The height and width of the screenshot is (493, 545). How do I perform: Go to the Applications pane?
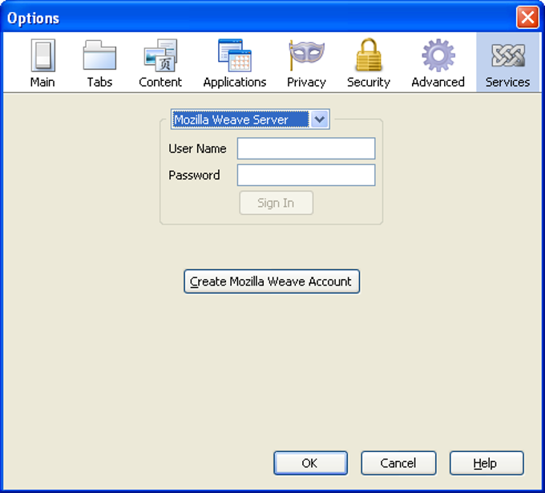pos(235,63)
